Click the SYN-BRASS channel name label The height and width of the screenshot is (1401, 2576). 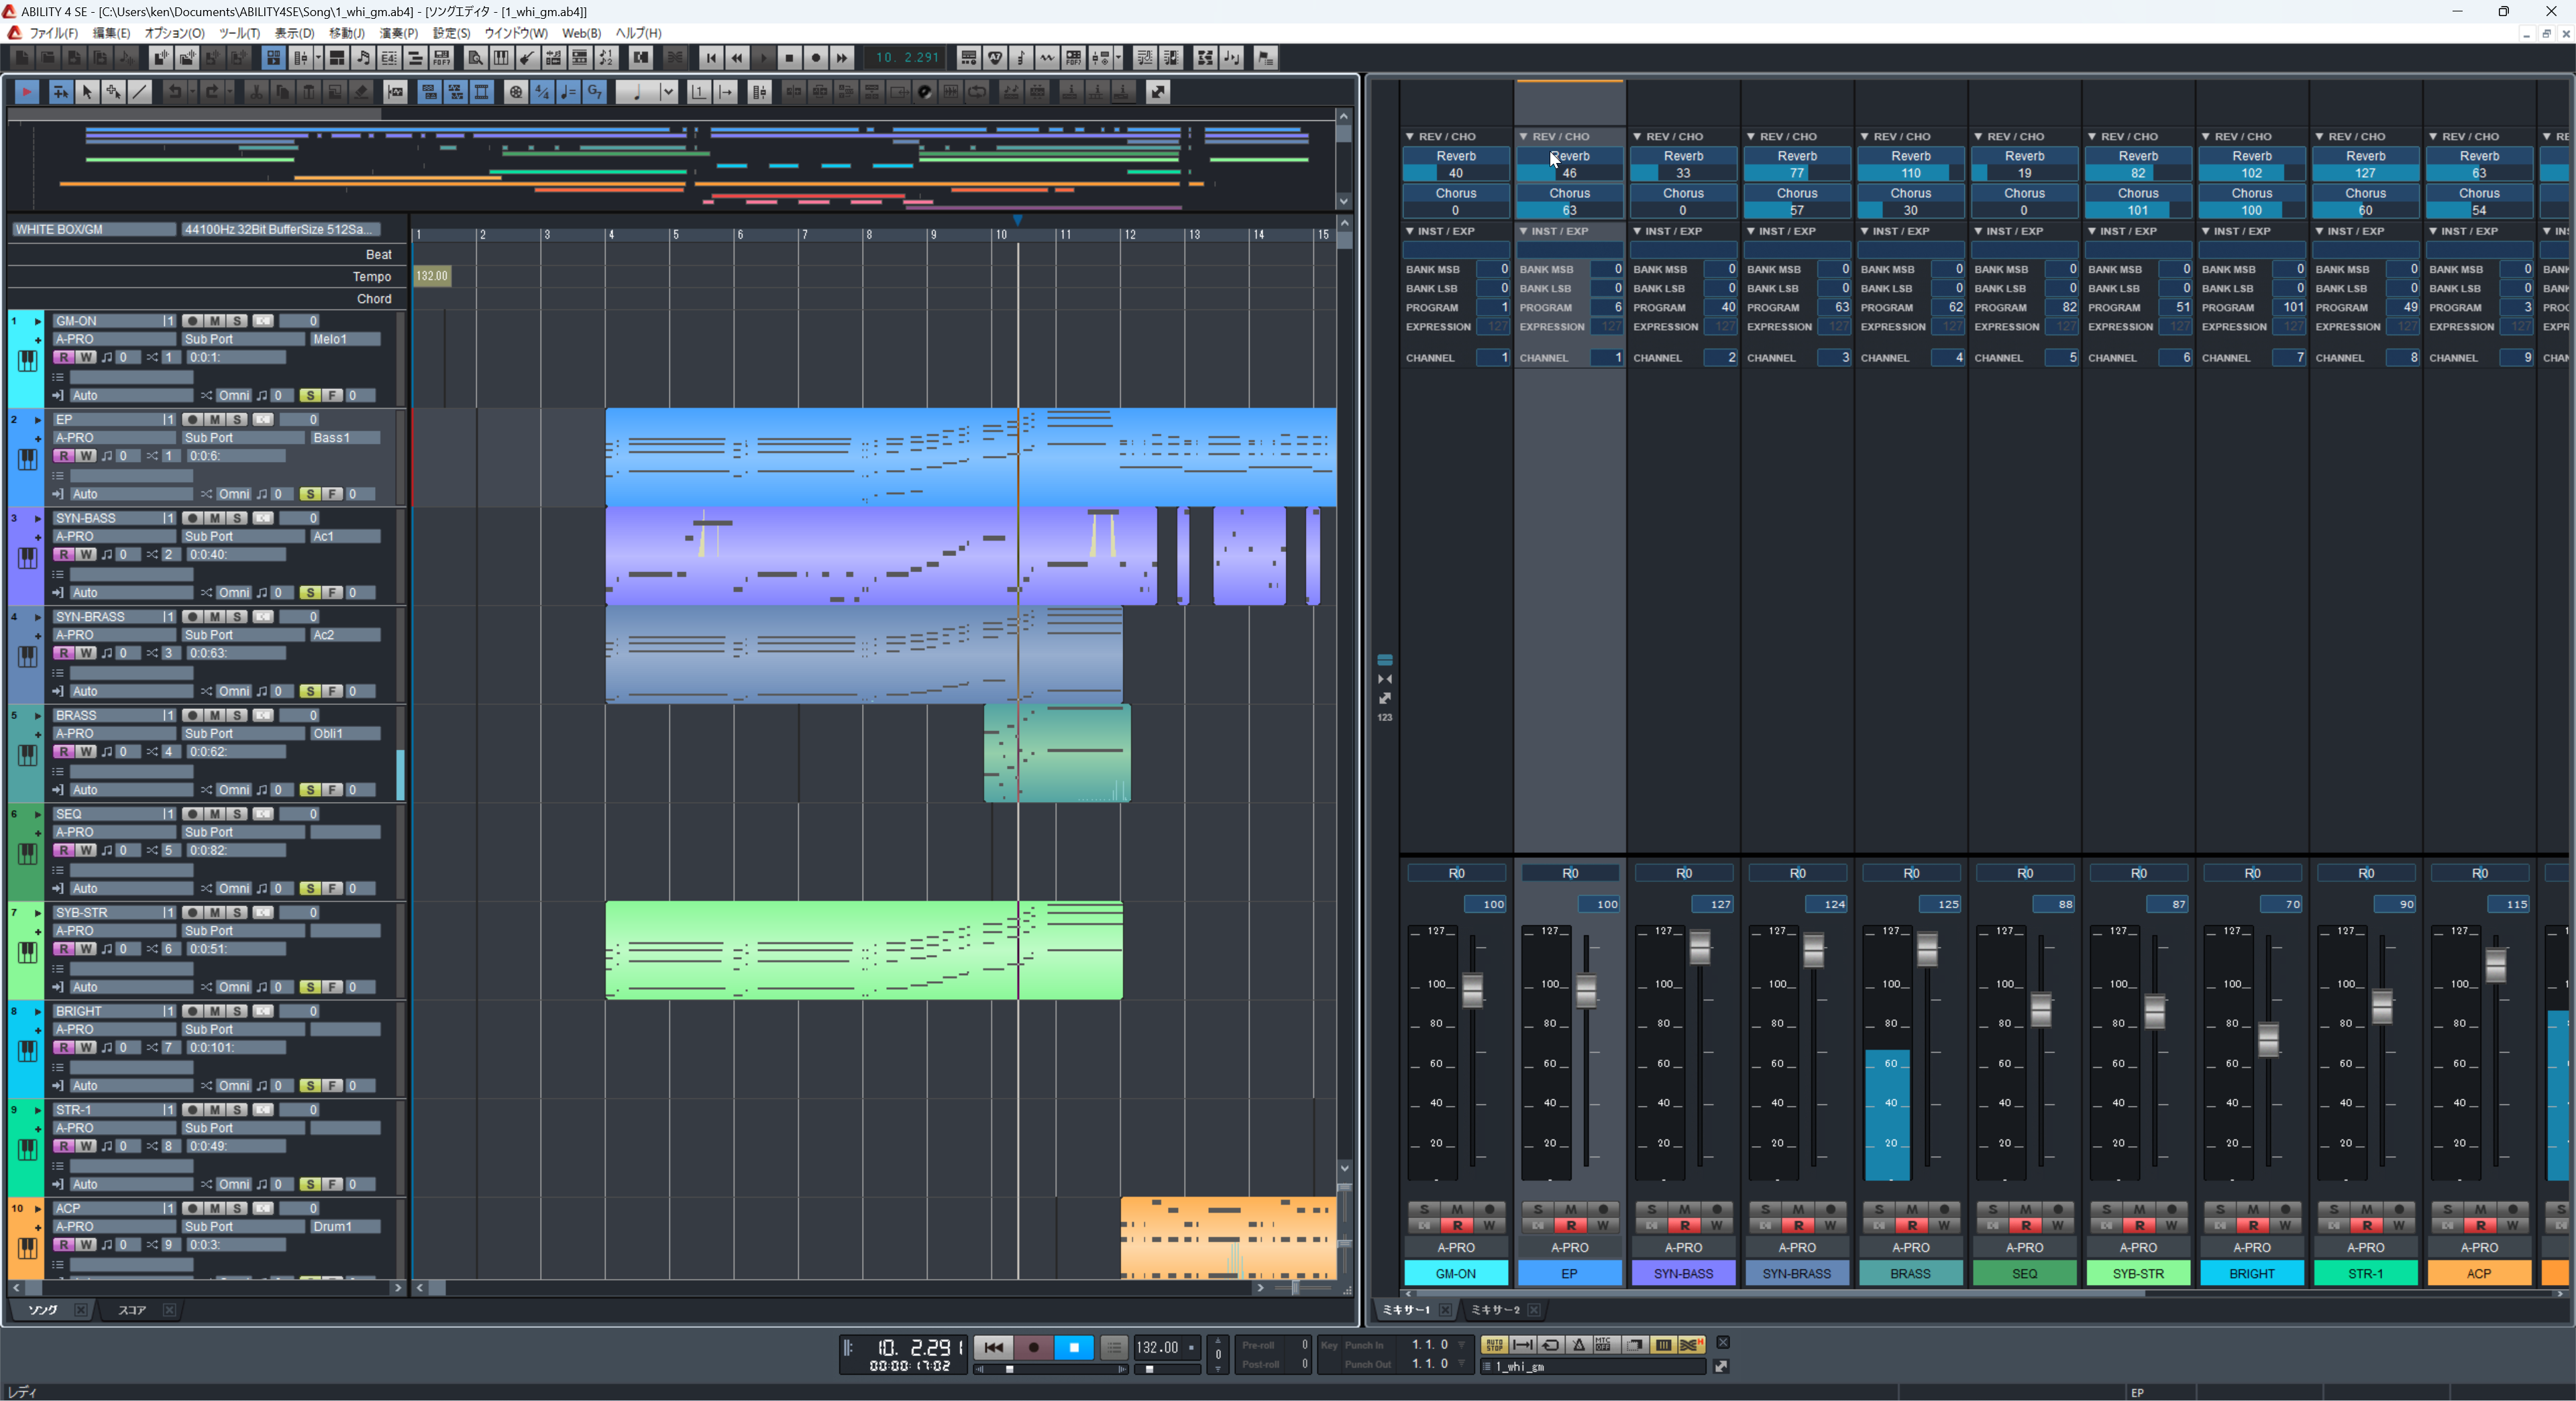(1797, 1273)
